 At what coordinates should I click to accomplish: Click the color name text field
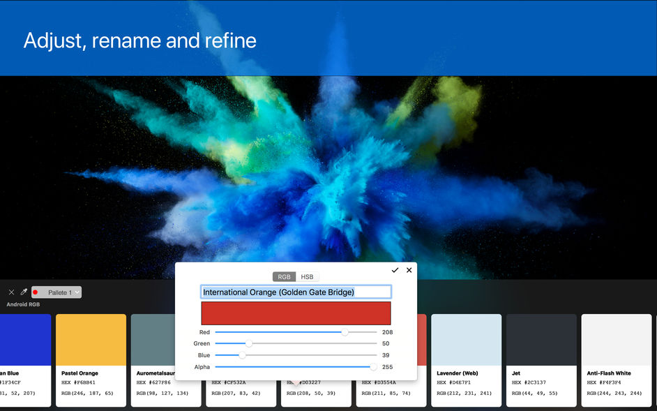pos(296,292)
